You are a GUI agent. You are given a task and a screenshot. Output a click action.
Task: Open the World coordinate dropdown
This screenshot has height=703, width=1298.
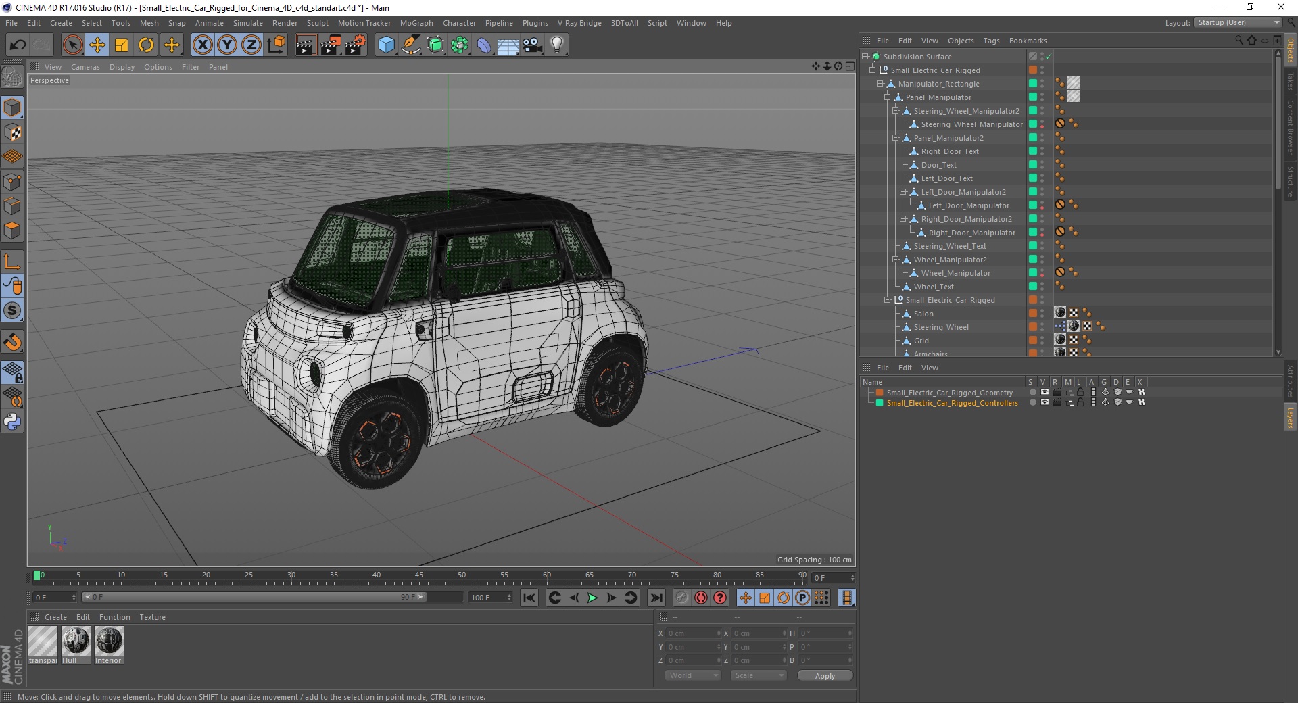coord(693,675)
